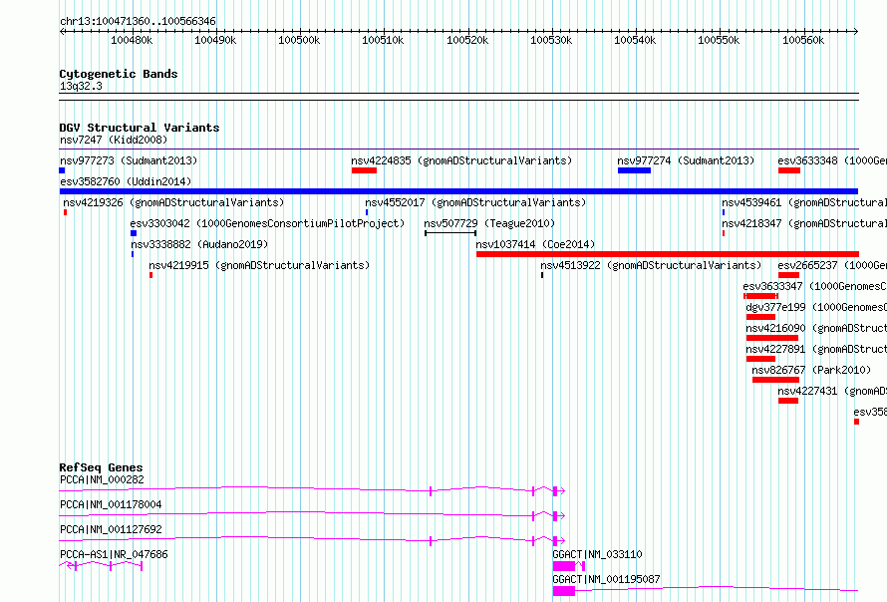Select the esv3633347 red variant bar

tap(760, 296)
